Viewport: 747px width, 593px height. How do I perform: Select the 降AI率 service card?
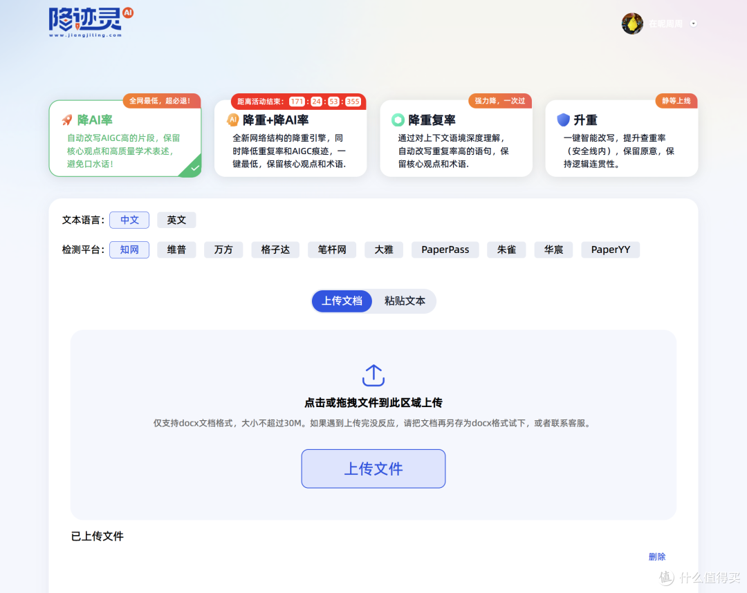(x=124, y=138)
